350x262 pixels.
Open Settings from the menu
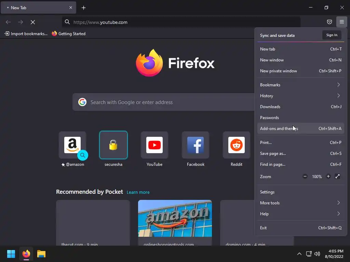click(300, 192)
